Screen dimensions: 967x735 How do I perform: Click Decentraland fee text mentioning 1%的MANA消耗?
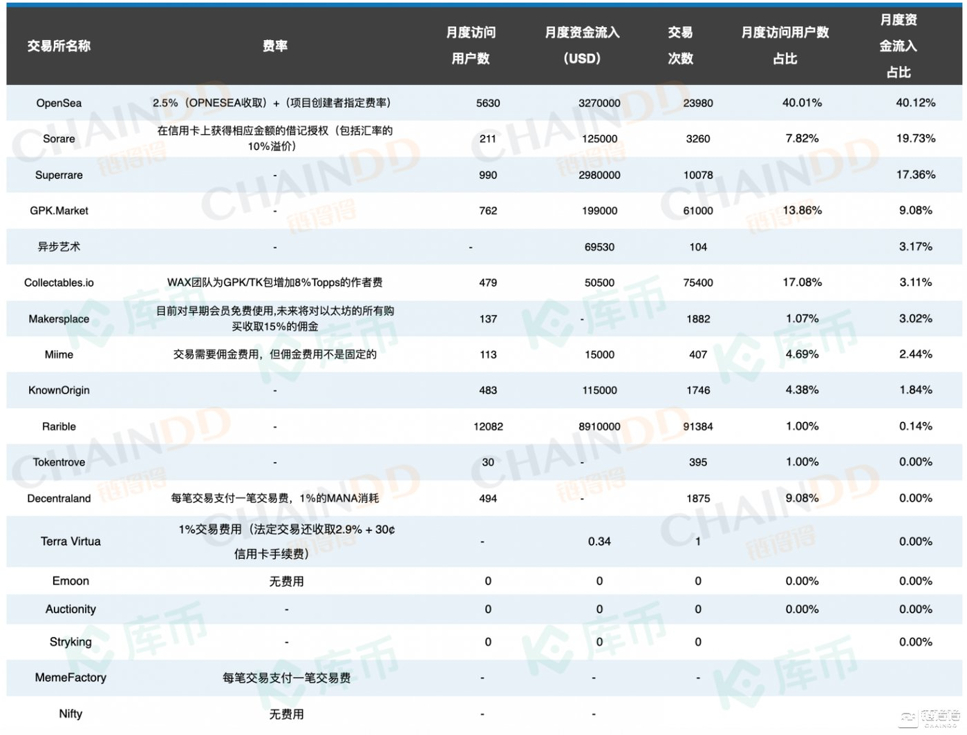point(274,498)
